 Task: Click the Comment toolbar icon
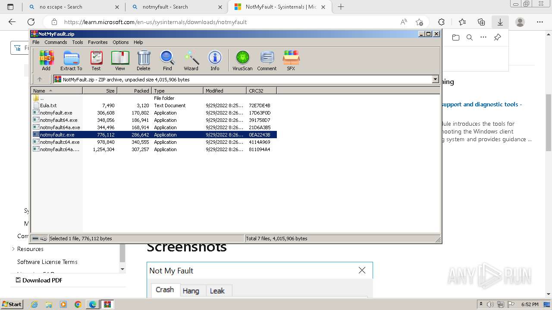267,60
